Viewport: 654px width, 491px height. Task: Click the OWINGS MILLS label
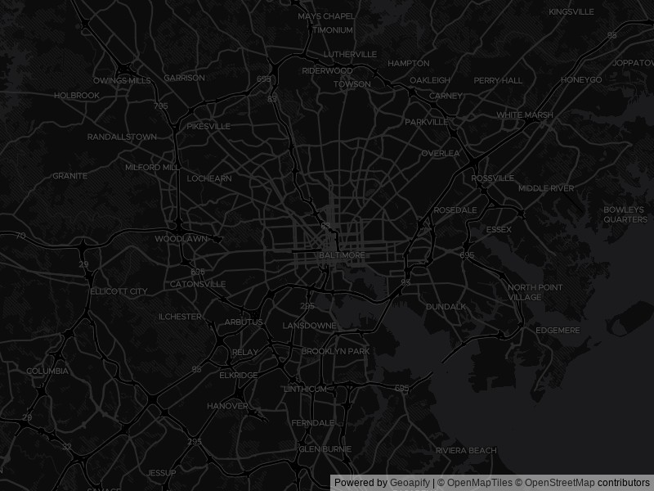(x=122, y=80)
